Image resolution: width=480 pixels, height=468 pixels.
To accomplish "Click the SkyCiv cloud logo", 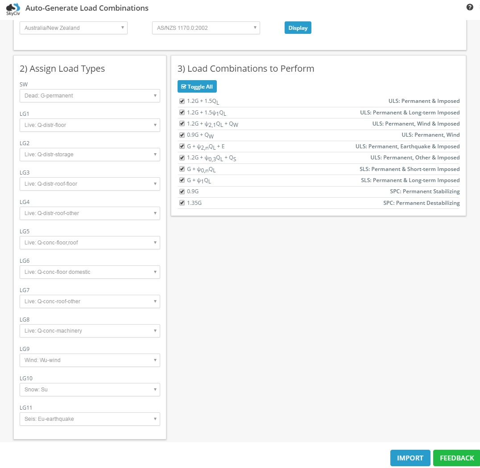I will (x=13, y=9).
